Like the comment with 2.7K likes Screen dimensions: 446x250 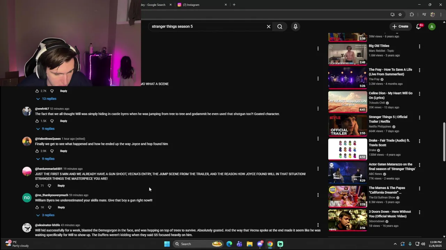coord(37,91)
